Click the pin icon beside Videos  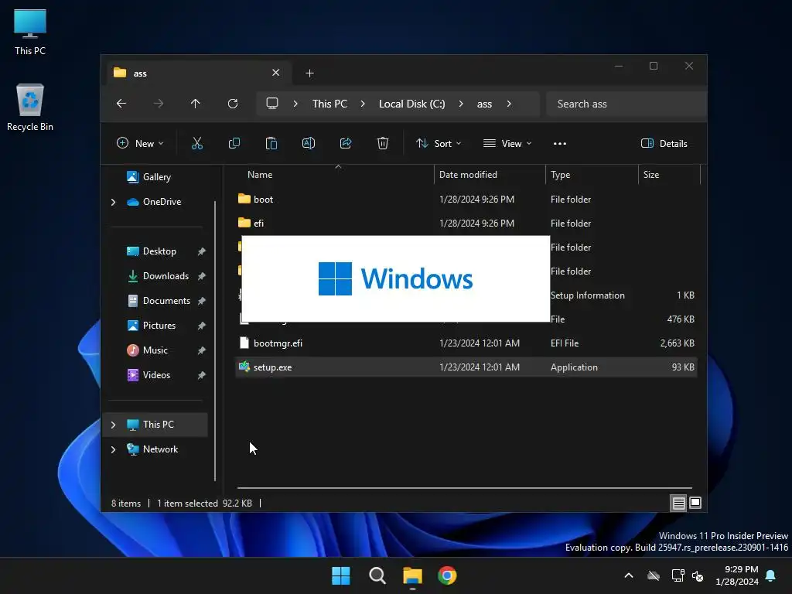(x=202, y=375)
